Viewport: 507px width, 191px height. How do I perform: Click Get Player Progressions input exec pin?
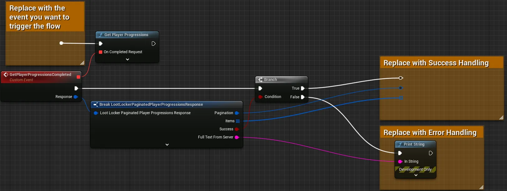[101, 44]
